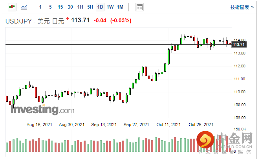This screenshot has width=258, height=159.
Task: Click the Sep 13, 2021 date label
Action: pyautogui.click(x=104, y=125)
